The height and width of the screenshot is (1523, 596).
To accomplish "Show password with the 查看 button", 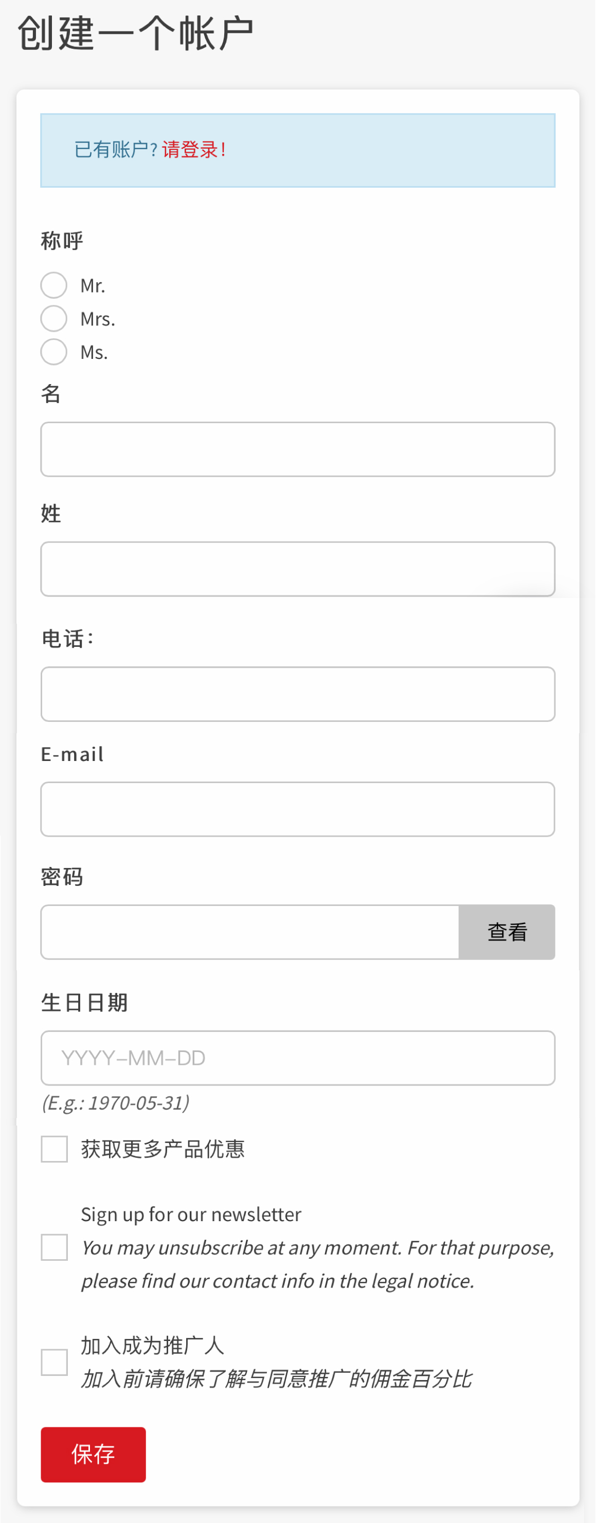I will coord(508,932).
